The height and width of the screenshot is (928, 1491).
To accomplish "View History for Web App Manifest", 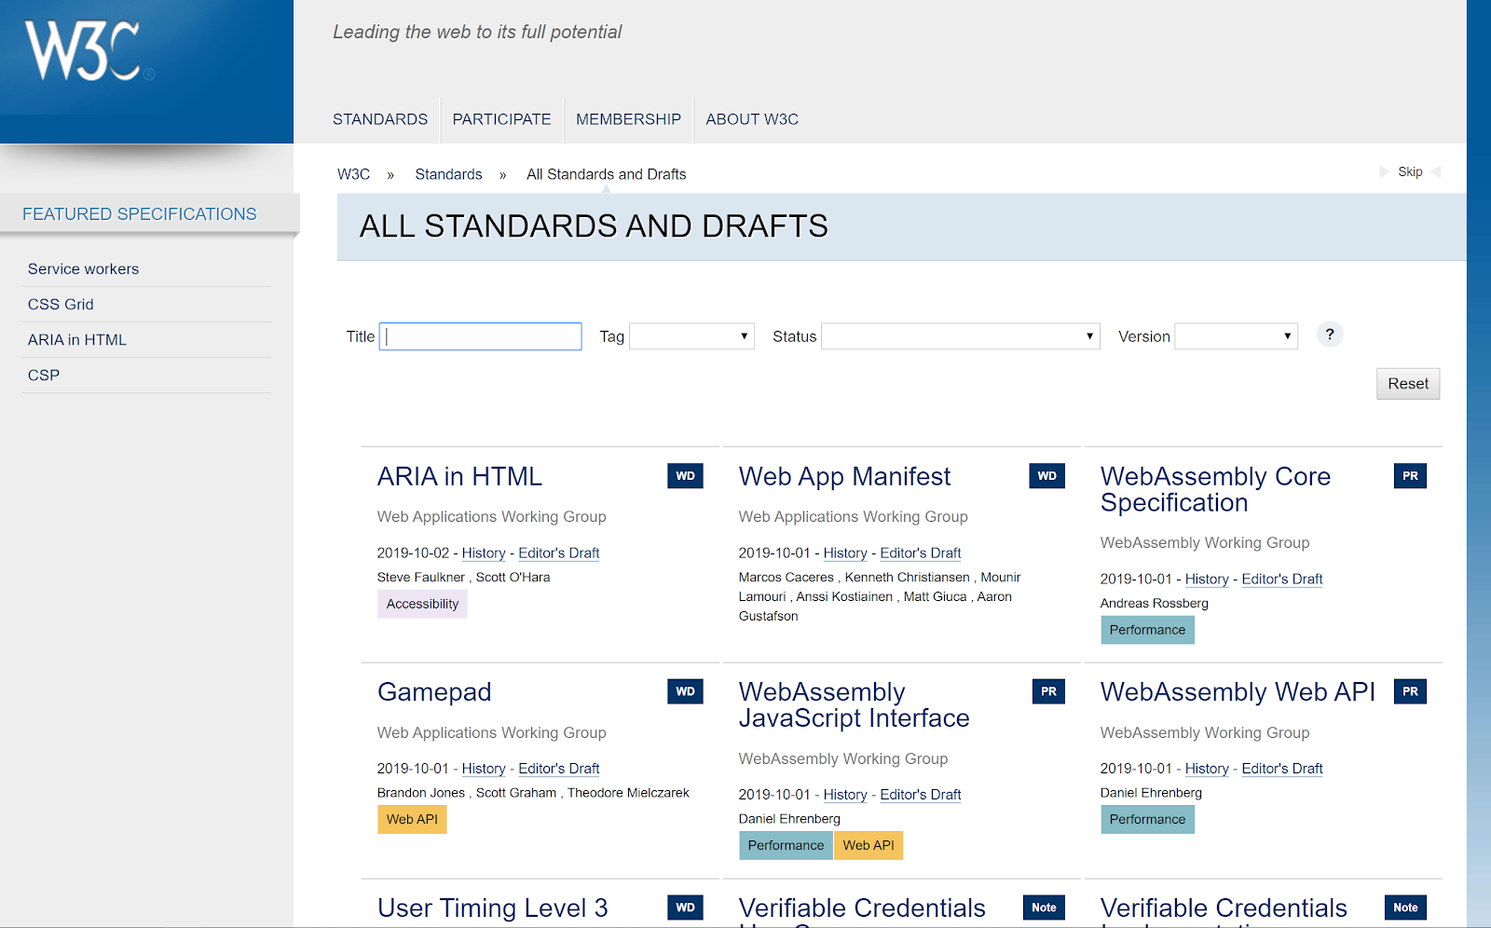I will pos(845,553).
